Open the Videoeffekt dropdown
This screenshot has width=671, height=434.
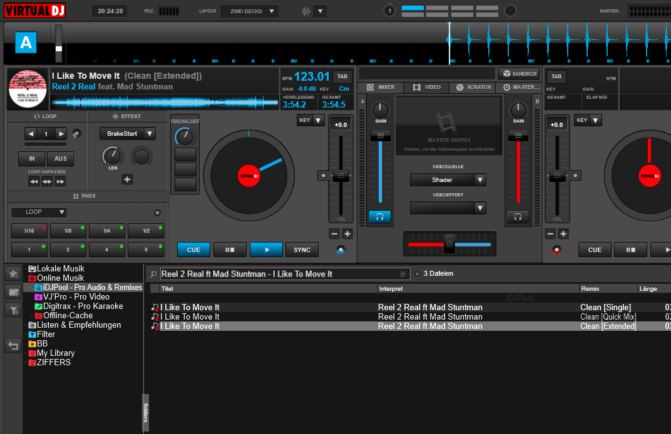point(448,208)
